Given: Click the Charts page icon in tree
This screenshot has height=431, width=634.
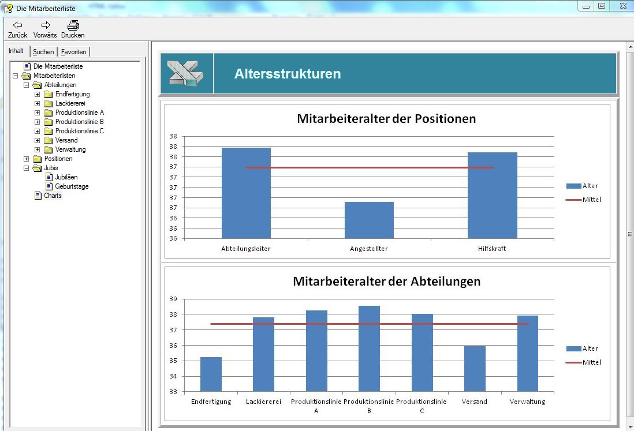Looking at the screenshot, I should tap(38, 196).
